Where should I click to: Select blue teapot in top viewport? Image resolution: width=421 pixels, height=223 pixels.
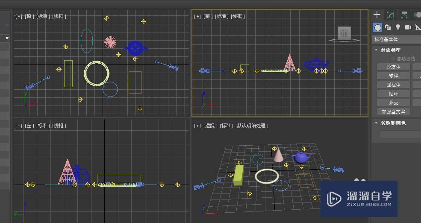135,48
